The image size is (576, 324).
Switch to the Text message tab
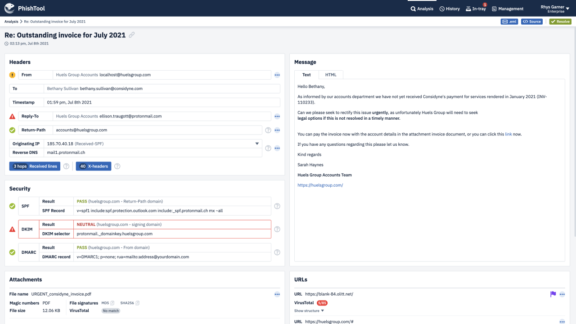[306, 75]
